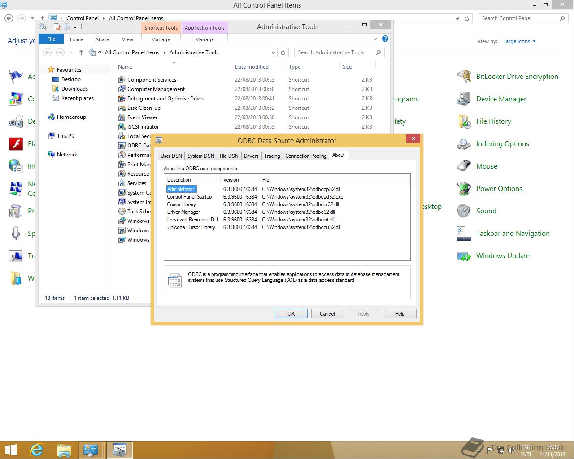The image size is (574, 459).
Task: Switch to the Drivers tab
Action: point(251,156)
